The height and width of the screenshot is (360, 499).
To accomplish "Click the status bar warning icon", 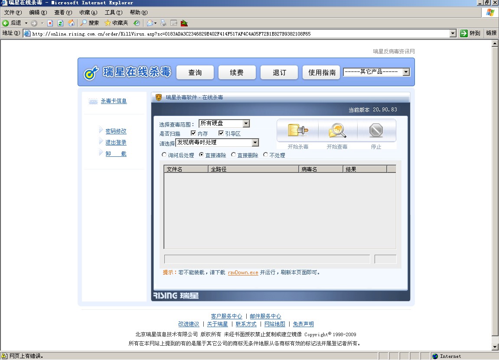I will (x=4, y=356).
